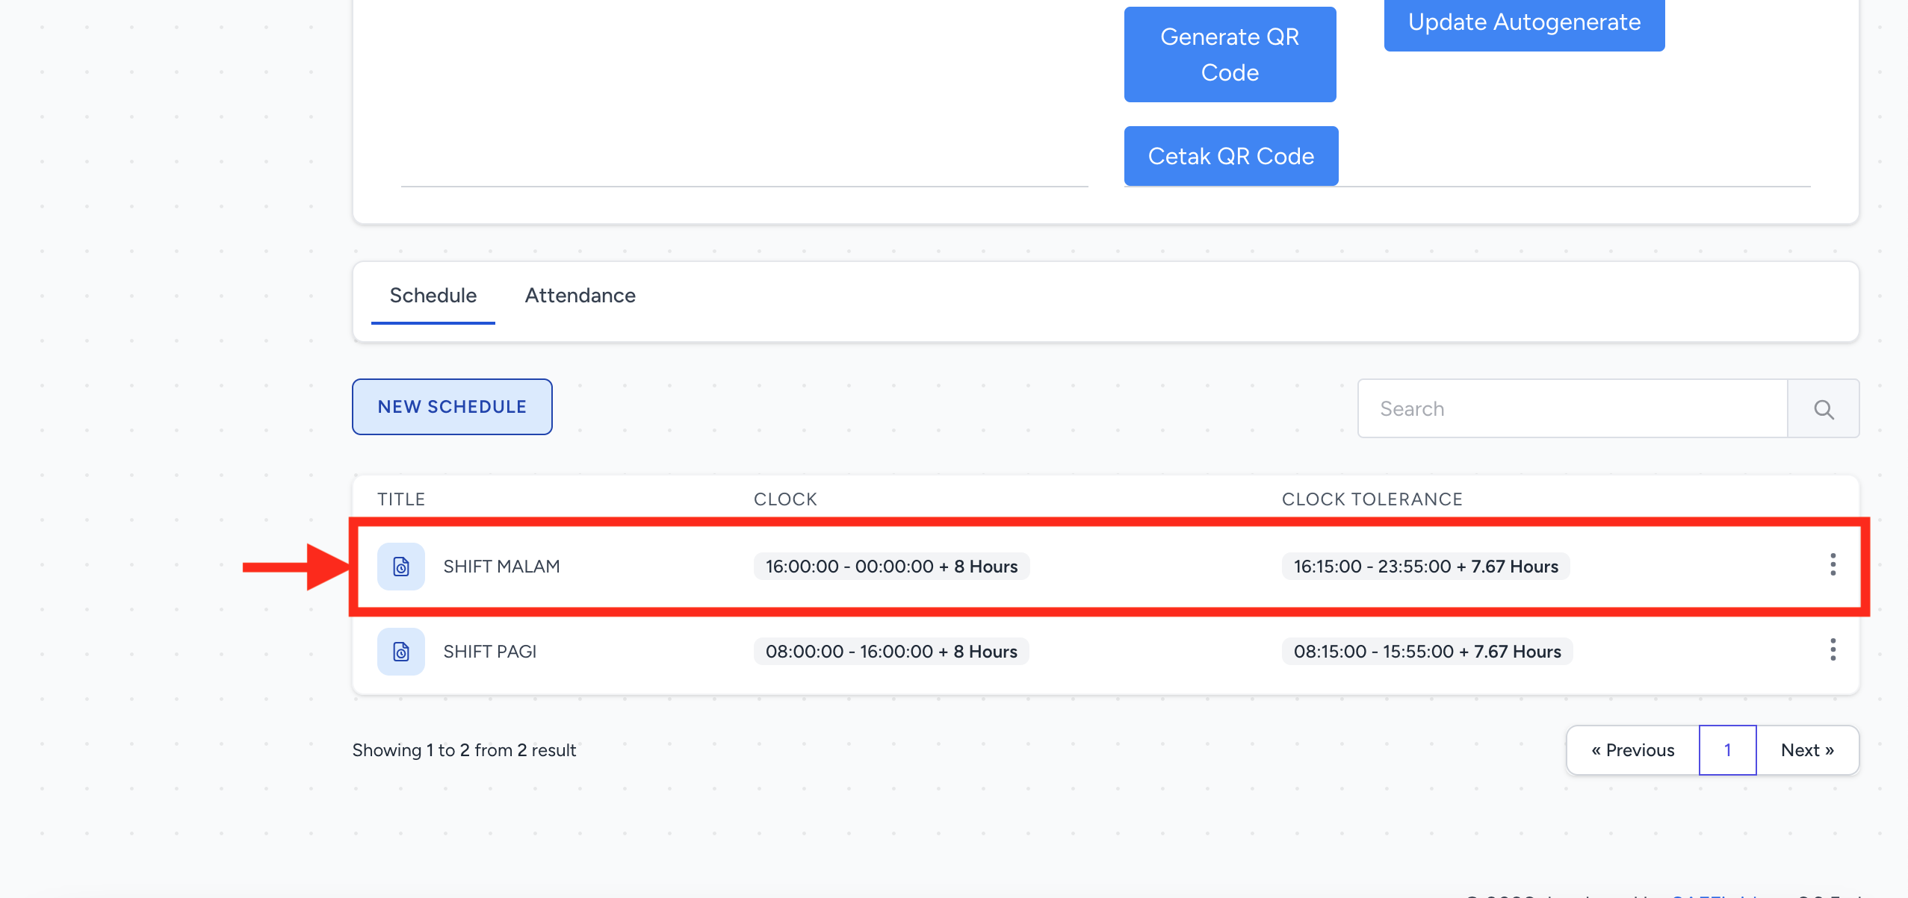Select the Schedule tab
The width and height of the screenshot is (1908, 898).
tap(433, 296)
